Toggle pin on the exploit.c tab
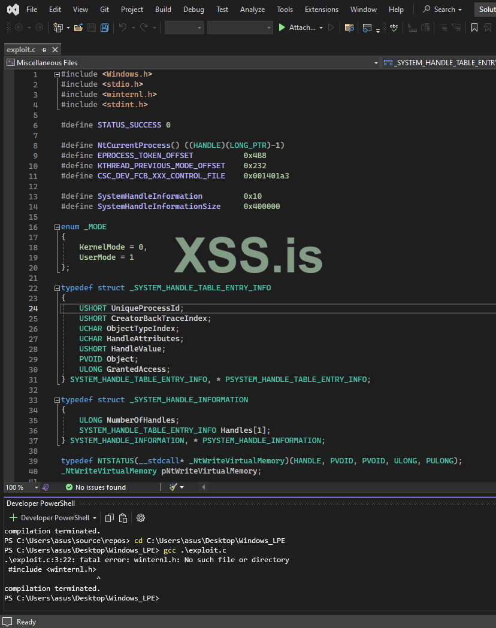 44,50
